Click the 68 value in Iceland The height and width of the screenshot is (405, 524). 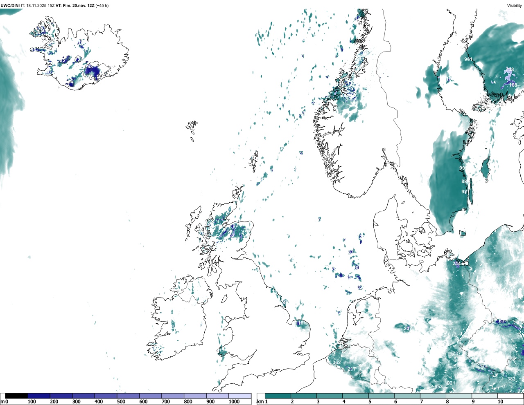(x=90, y=67)
